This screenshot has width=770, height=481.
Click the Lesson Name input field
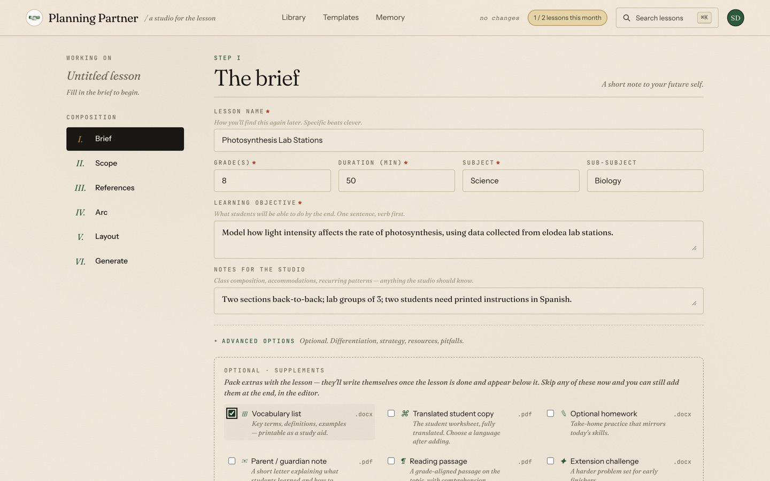tap(458, 140)
